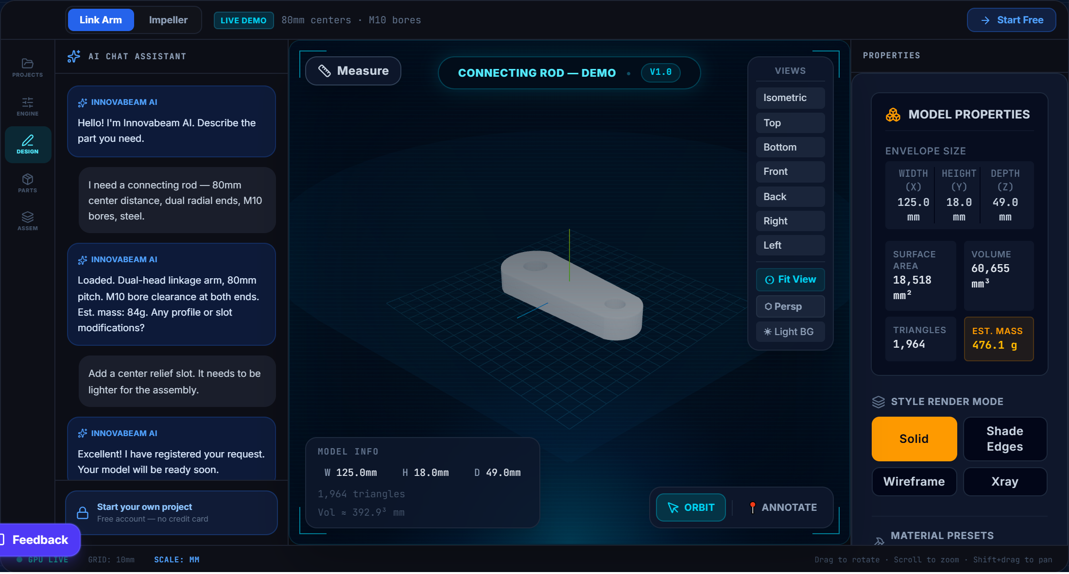Switch to the Impeller demo tab
Image resolution: width=1069 pixels, height=574 pixels.
point(168,20)
